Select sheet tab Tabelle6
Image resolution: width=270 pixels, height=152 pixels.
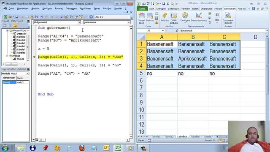click(x=195, y=136)
